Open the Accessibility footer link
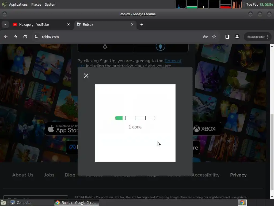Viewport: 274px width, 206px height. (x=205, y=175)
